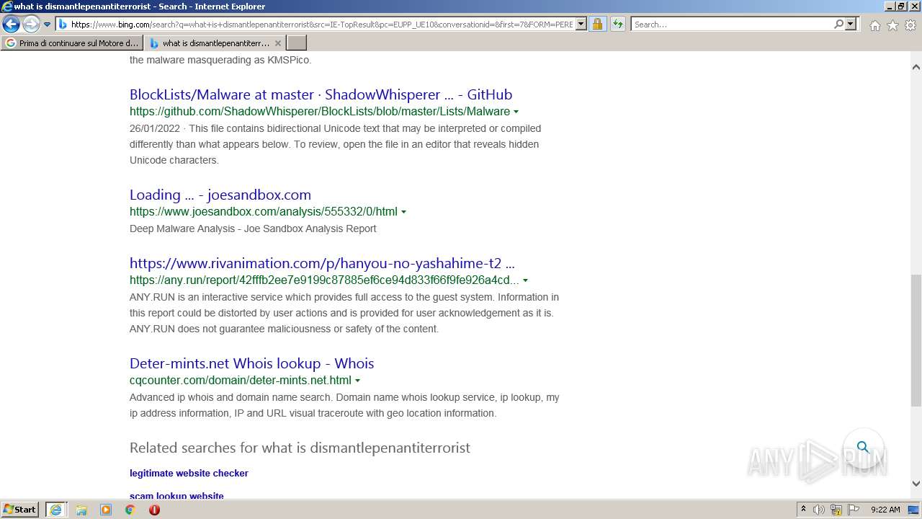This screenshot has width=922, height=519.
Task: Expand the any.run URL dropdown caret
Action: [525, 280]
